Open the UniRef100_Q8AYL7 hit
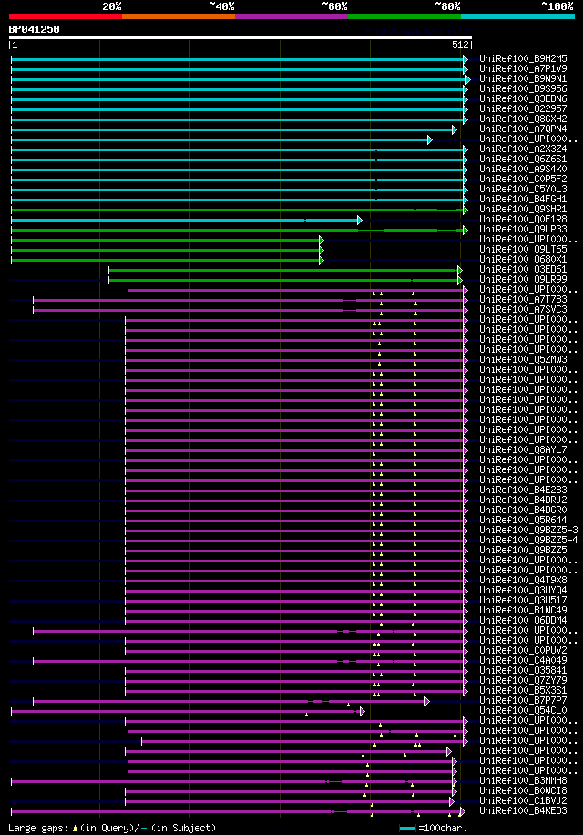This screenshot has height=835, width=583. pyautogui.click(x=523, y=450)
